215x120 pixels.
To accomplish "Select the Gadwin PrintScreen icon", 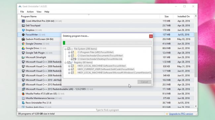I will coord(23,39).
